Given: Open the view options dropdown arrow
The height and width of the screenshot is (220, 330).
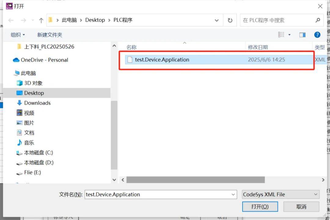Looking at the screenshot, I should click(290, 35).
